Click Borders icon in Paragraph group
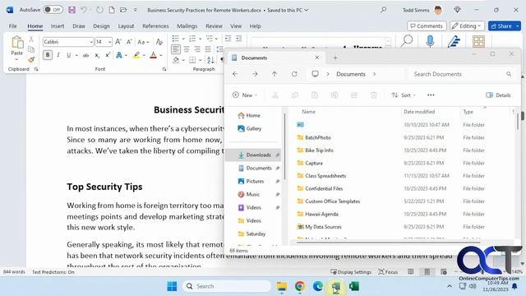This screenshot has width=526, height=296. point(192,60)
